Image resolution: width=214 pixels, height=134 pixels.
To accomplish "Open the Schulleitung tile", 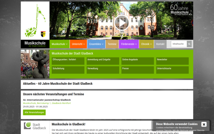I will point(68,70).
